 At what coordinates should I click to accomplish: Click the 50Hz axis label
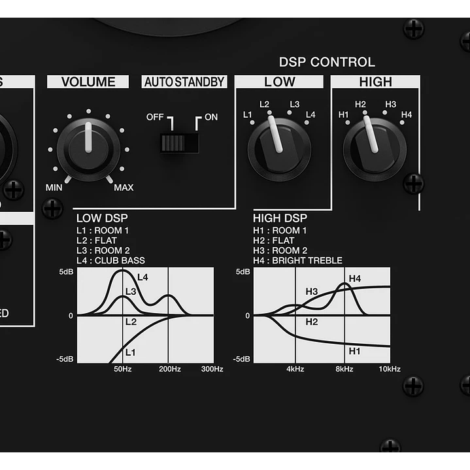click(123, 369)
